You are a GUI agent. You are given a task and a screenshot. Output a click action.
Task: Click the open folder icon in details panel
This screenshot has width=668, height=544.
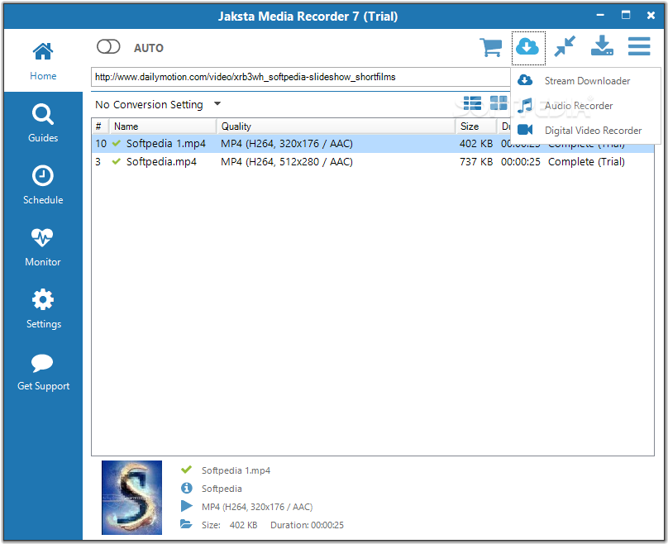click(x=186, y=524)
